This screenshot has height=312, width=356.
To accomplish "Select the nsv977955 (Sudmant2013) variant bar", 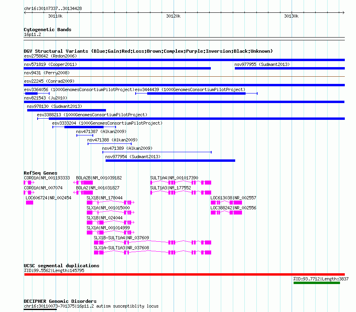I will click(290, 68).
